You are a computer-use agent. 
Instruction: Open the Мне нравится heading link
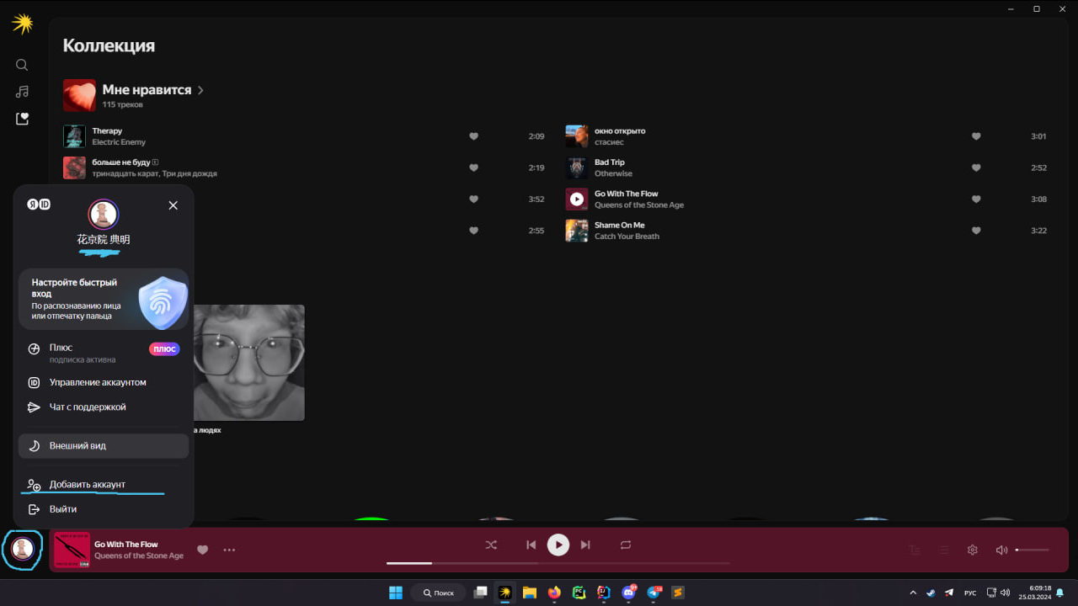tap(147, 89)
